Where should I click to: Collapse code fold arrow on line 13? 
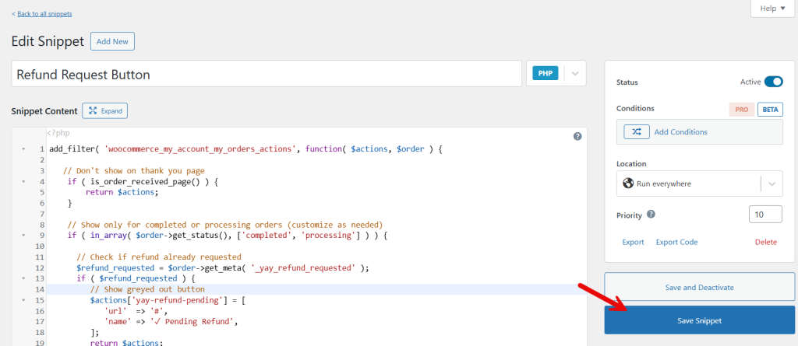(23, 279)
